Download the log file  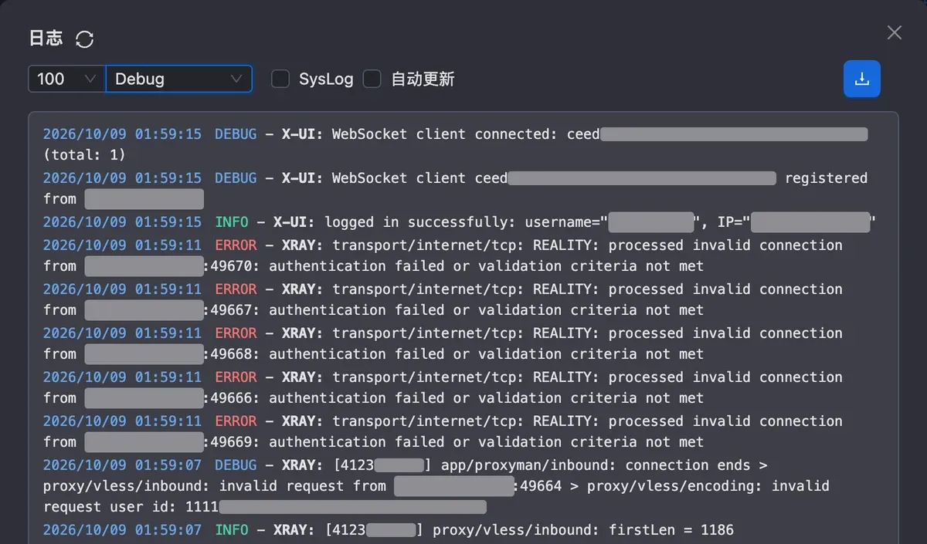point(862,79)
